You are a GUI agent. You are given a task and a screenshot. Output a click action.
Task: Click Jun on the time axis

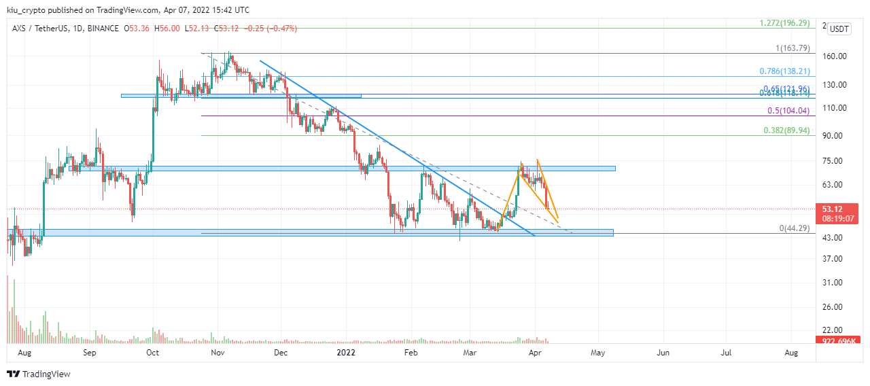click(x=663, y=353)
